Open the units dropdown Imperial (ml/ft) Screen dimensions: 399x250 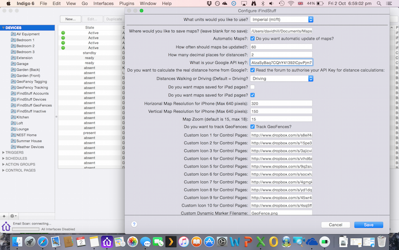click(x=282, y=20)
